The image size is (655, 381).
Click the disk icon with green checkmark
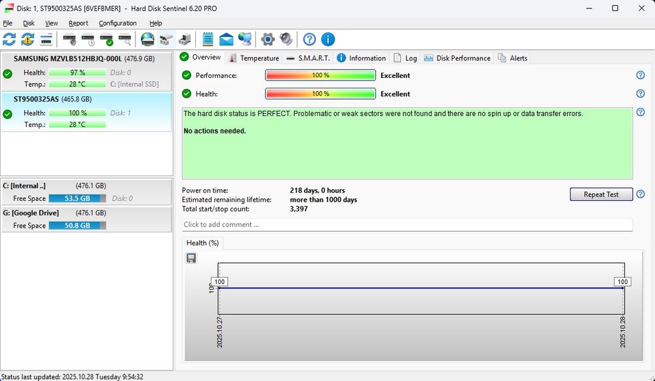click(107, 40)
